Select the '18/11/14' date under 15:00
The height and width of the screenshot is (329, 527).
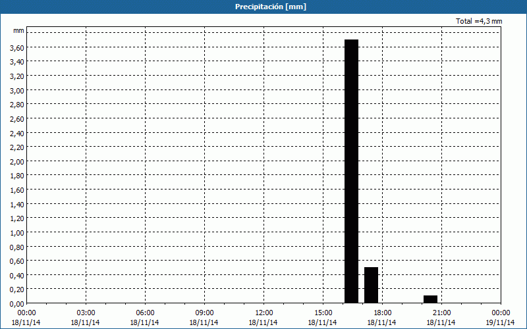322,322
